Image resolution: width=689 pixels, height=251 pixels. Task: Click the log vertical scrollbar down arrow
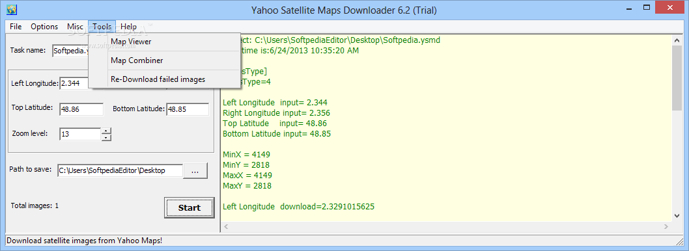[x=677, y=215]
